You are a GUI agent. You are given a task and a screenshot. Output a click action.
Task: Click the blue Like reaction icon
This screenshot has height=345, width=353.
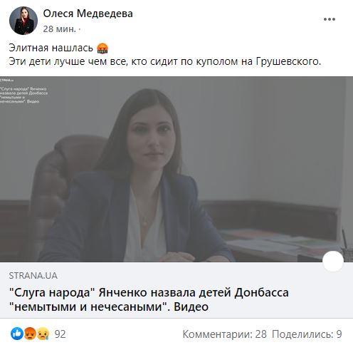(x=17, y=334)
